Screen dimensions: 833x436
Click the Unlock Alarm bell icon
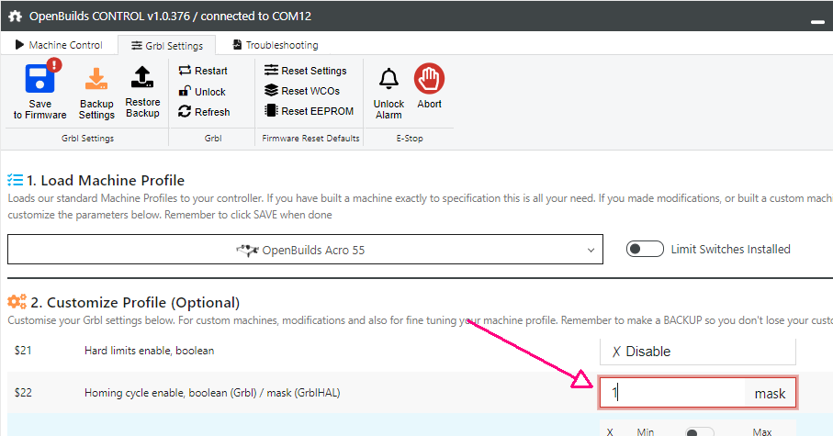coord(388,80)
